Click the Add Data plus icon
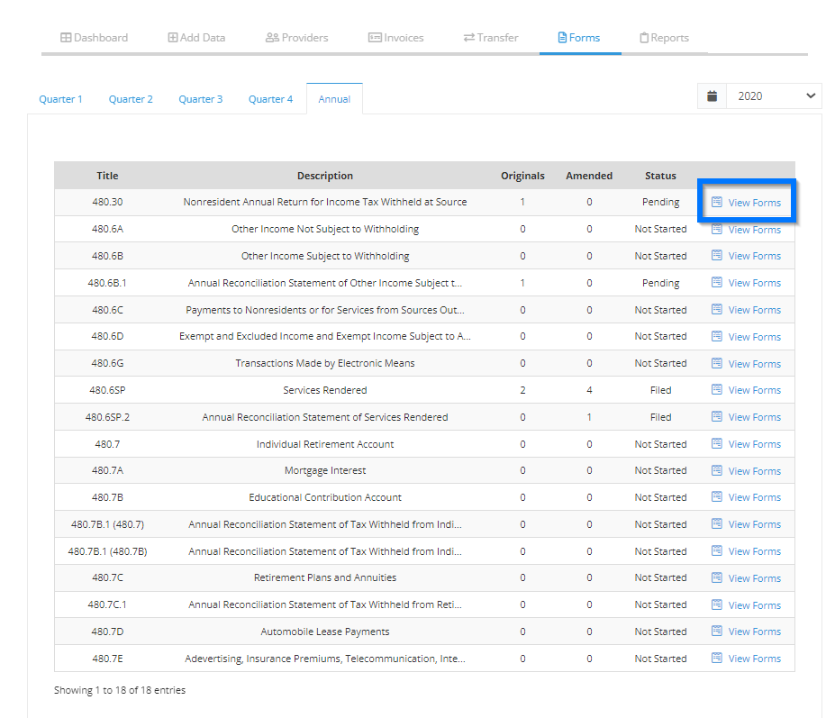 click(x=173, y=38)
